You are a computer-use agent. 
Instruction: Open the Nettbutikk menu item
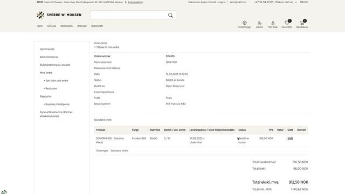click(x=66, y=26)
